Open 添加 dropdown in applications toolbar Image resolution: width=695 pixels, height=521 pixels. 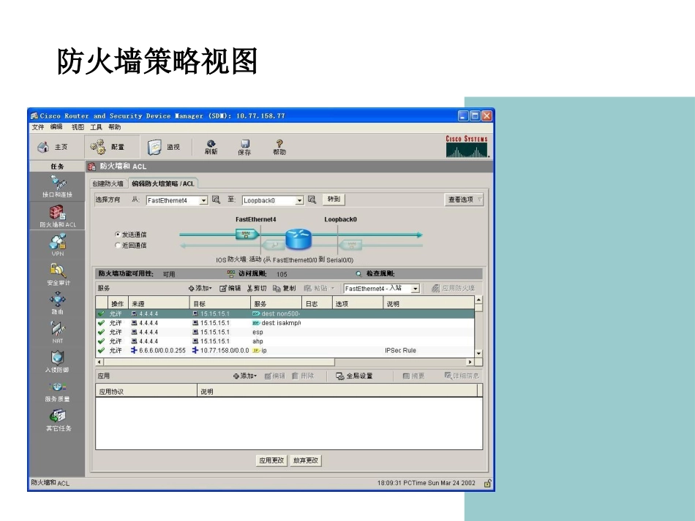244,376
